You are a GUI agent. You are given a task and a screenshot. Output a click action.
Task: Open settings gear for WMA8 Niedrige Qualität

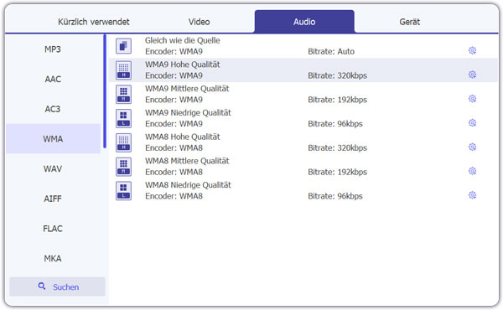click(472, 195)
